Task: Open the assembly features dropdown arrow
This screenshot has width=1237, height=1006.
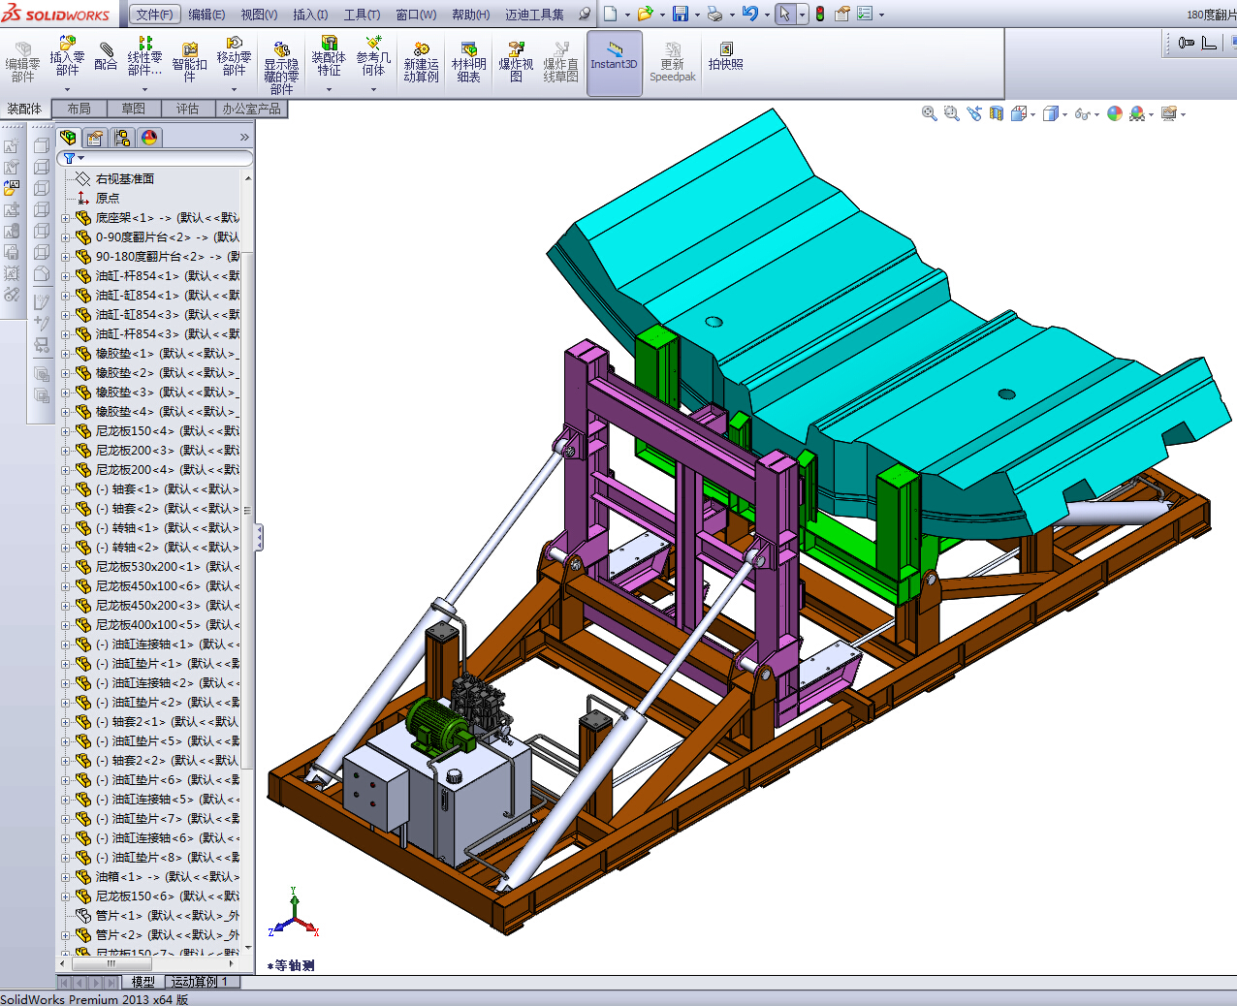Action: 329,89
